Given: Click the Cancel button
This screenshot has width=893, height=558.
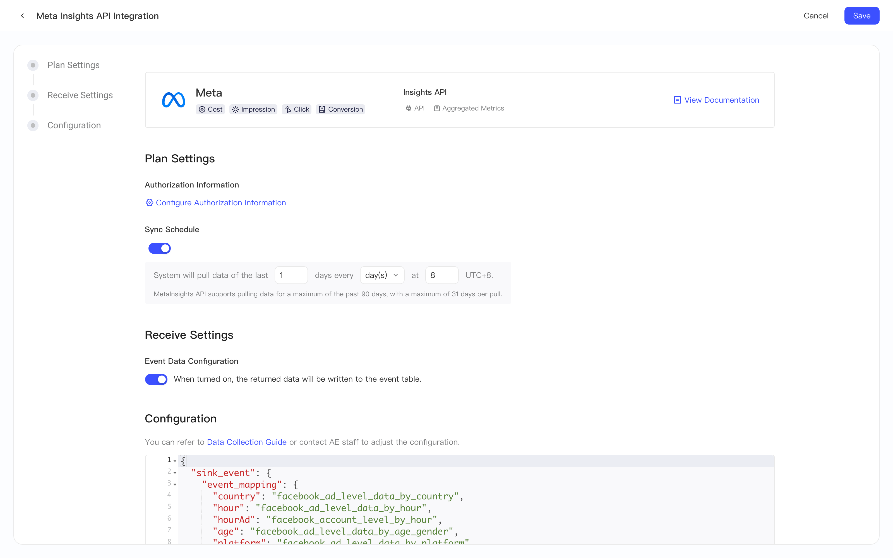Looking at the screenshot, I should click(x=816, y=16).
